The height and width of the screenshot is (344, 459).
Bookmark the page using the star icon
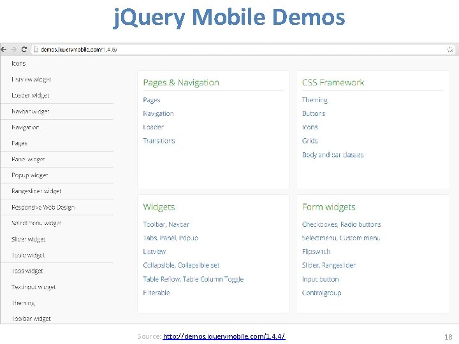(x=450, y=50)
